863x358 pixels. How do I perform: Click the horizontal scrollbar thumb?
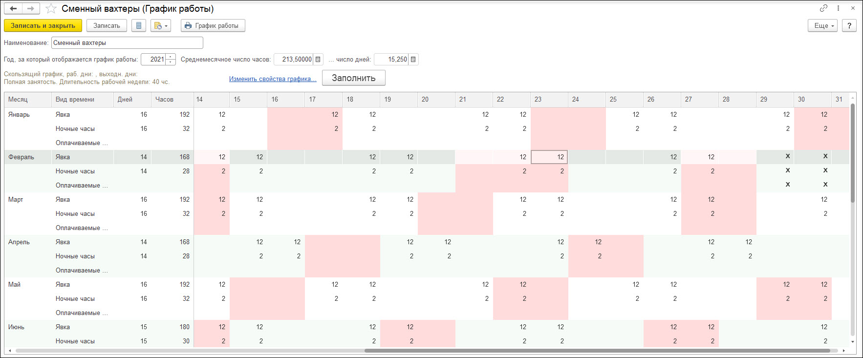click(x=597, y=351)
